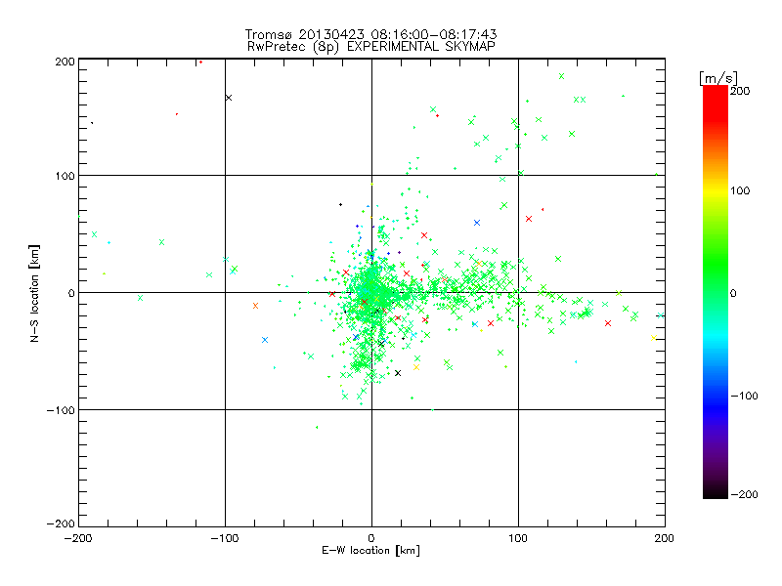Select the "E-W location [km]" axis label
Image resolution: width=782 pixels, height=586 pixels.
coord(371,551)
